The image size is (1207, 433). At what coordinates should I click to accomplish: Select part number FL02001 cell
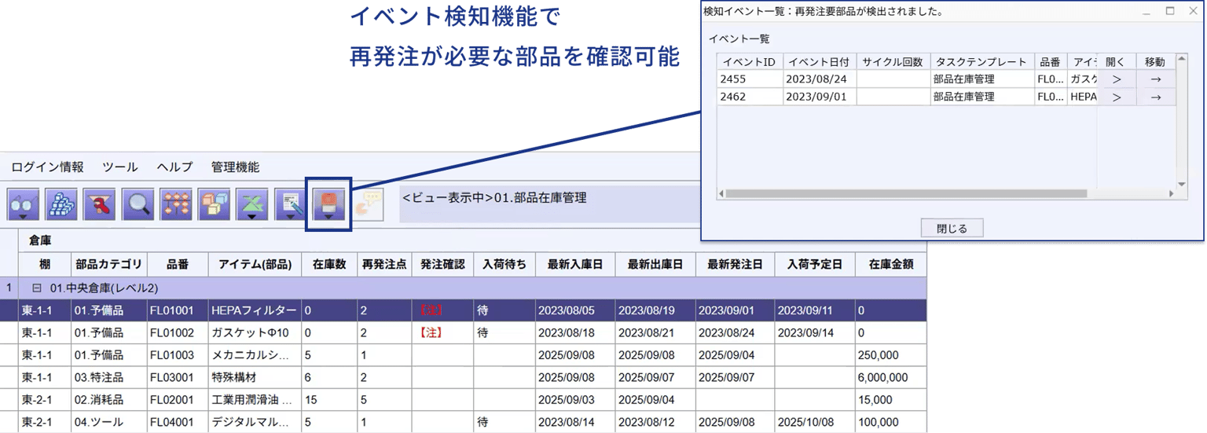pos(177,400)
